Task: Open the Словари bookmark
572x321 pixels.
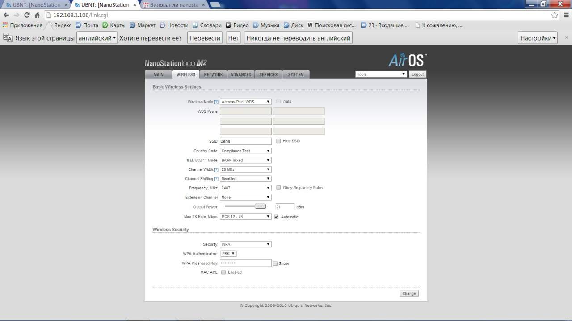Action: 207,25
